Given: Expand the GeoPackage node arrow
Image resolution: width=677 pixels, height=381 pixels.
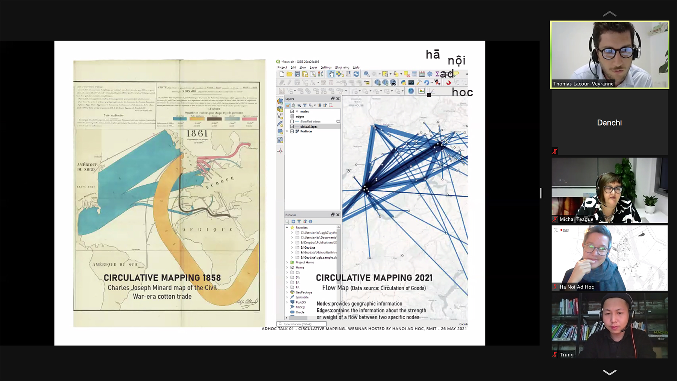Looking at the screenshot, I should [x=287, y=292].
